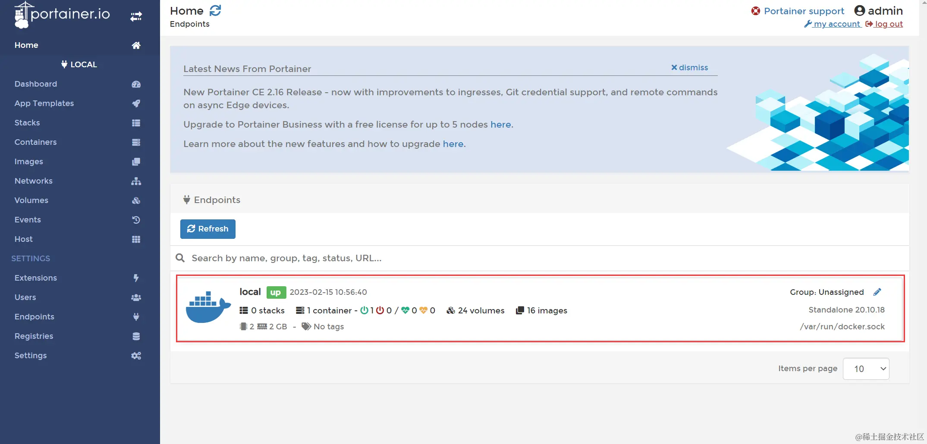Click the '24 volumes' count text
The width and height of the screenshot is (927, 444).
coord(481,311)
